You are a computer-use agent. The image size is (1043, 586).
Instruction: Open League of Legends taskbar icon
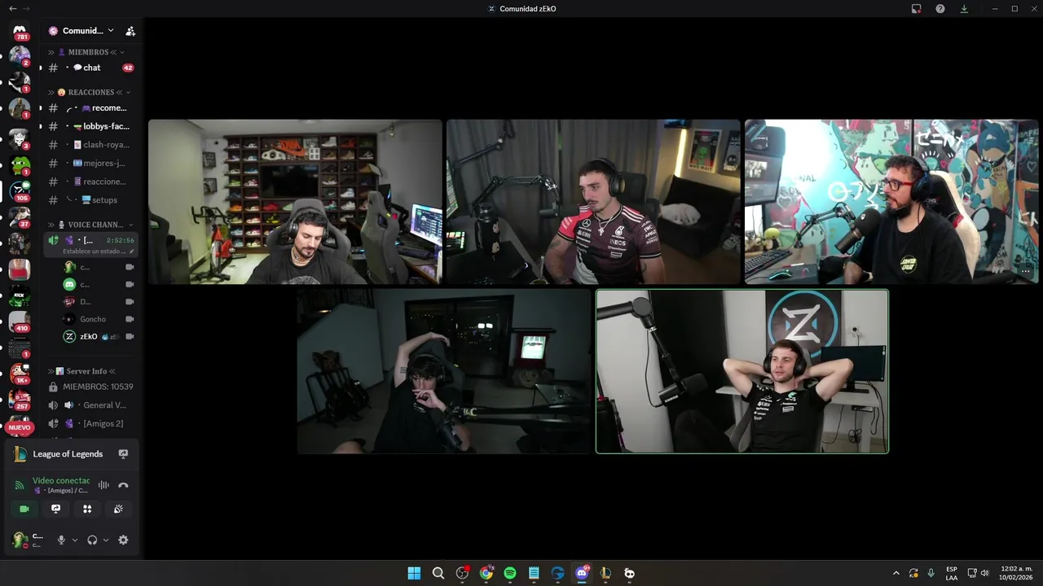[x=605, y=573]
